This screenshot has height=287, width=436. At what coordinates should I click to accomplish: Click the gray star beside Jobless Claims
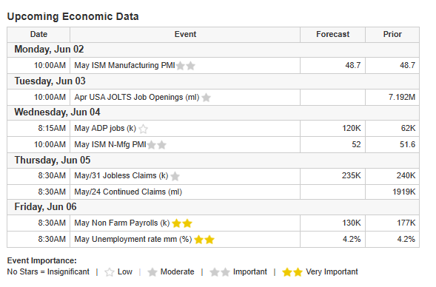pyautogui.click(x=175, y=176)
